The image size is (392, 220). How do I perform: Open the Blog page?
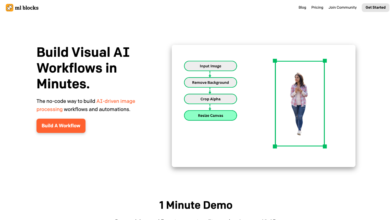click(302, 7)
